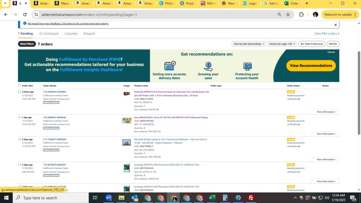Open order link 112-2684561-0870643
This screenshot has height=203, width=361.
(x=55, y=117)
